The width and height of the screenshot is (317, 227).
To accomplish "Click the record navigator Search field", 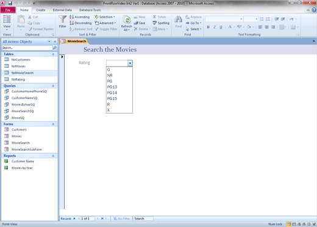I will point(143,218).
